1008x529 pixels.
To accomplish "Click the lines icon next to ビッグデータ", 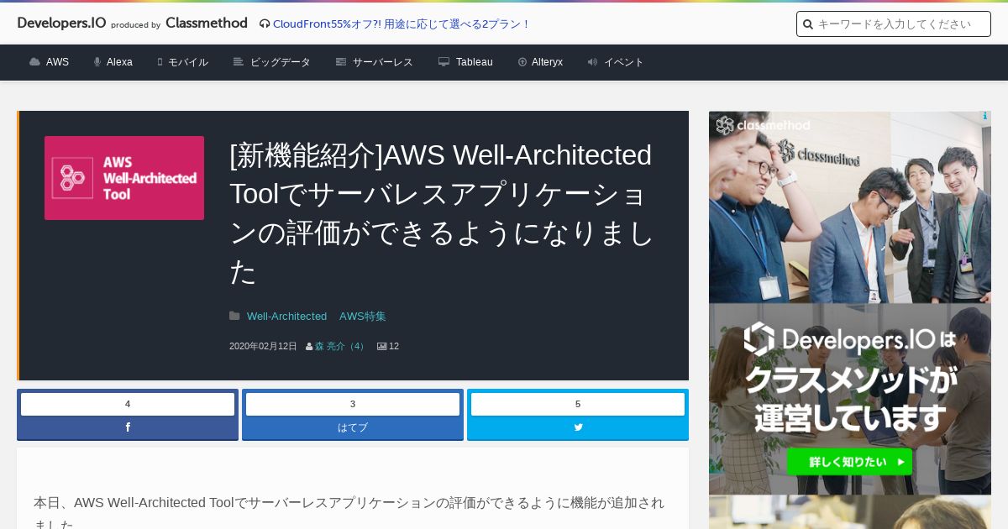I will tap(239, 62).
